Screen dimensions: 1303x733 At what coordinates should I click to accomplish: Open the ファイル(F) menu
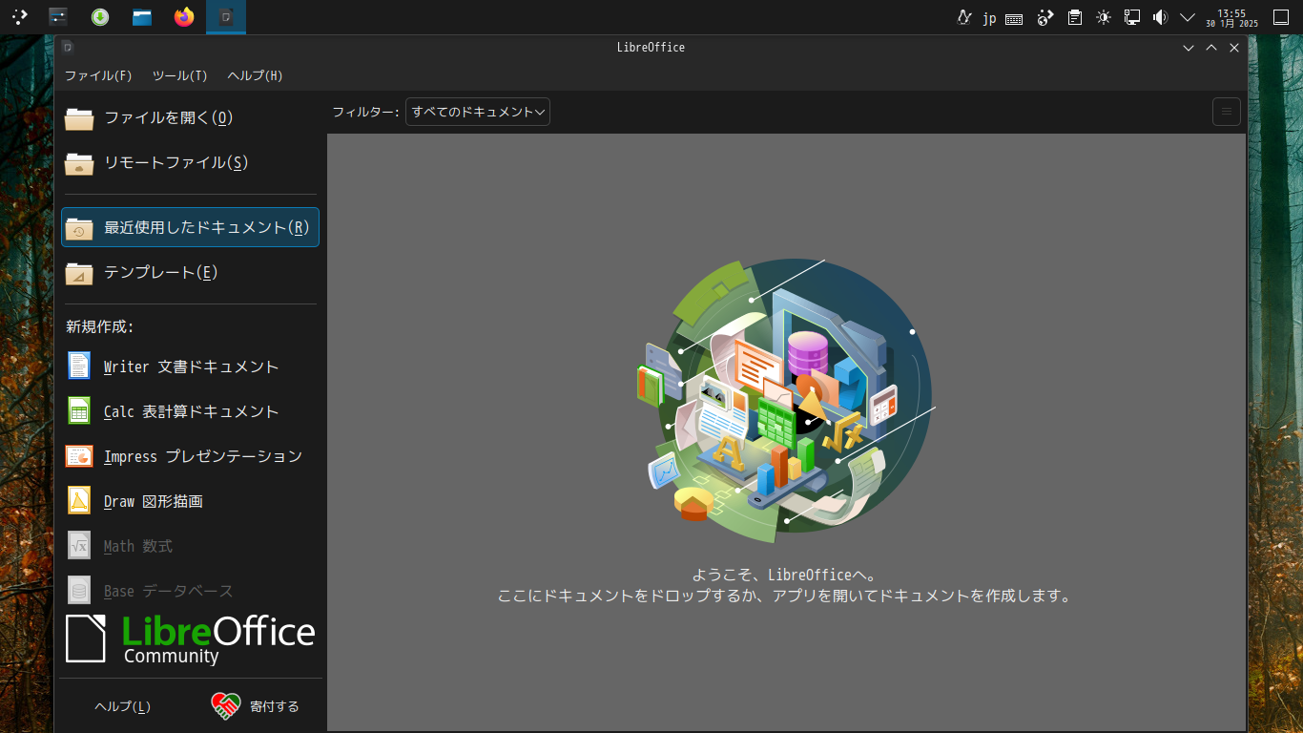pos(98,75)
